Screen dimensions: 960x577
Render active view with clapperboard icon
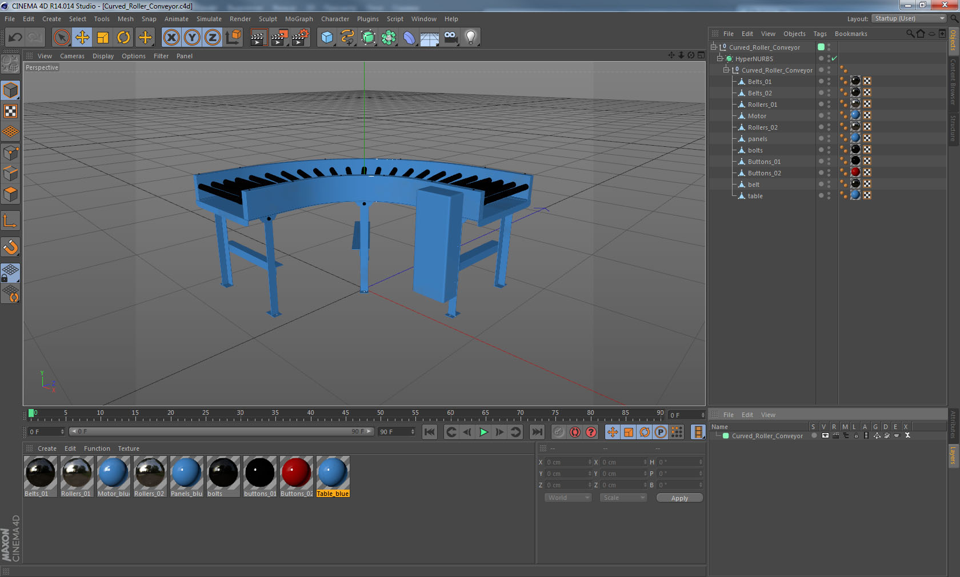point(258,38)
